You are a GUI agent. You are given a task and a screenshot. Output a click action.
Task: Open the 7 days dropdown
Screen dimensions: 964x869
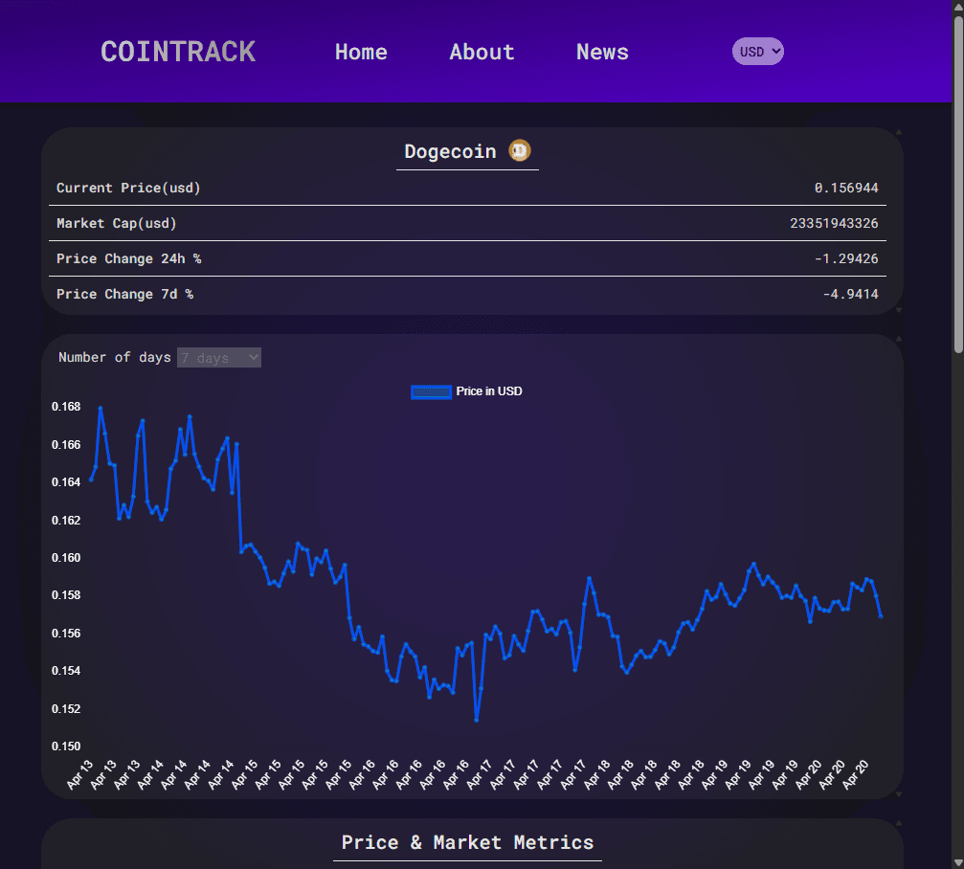click(219, 358)
